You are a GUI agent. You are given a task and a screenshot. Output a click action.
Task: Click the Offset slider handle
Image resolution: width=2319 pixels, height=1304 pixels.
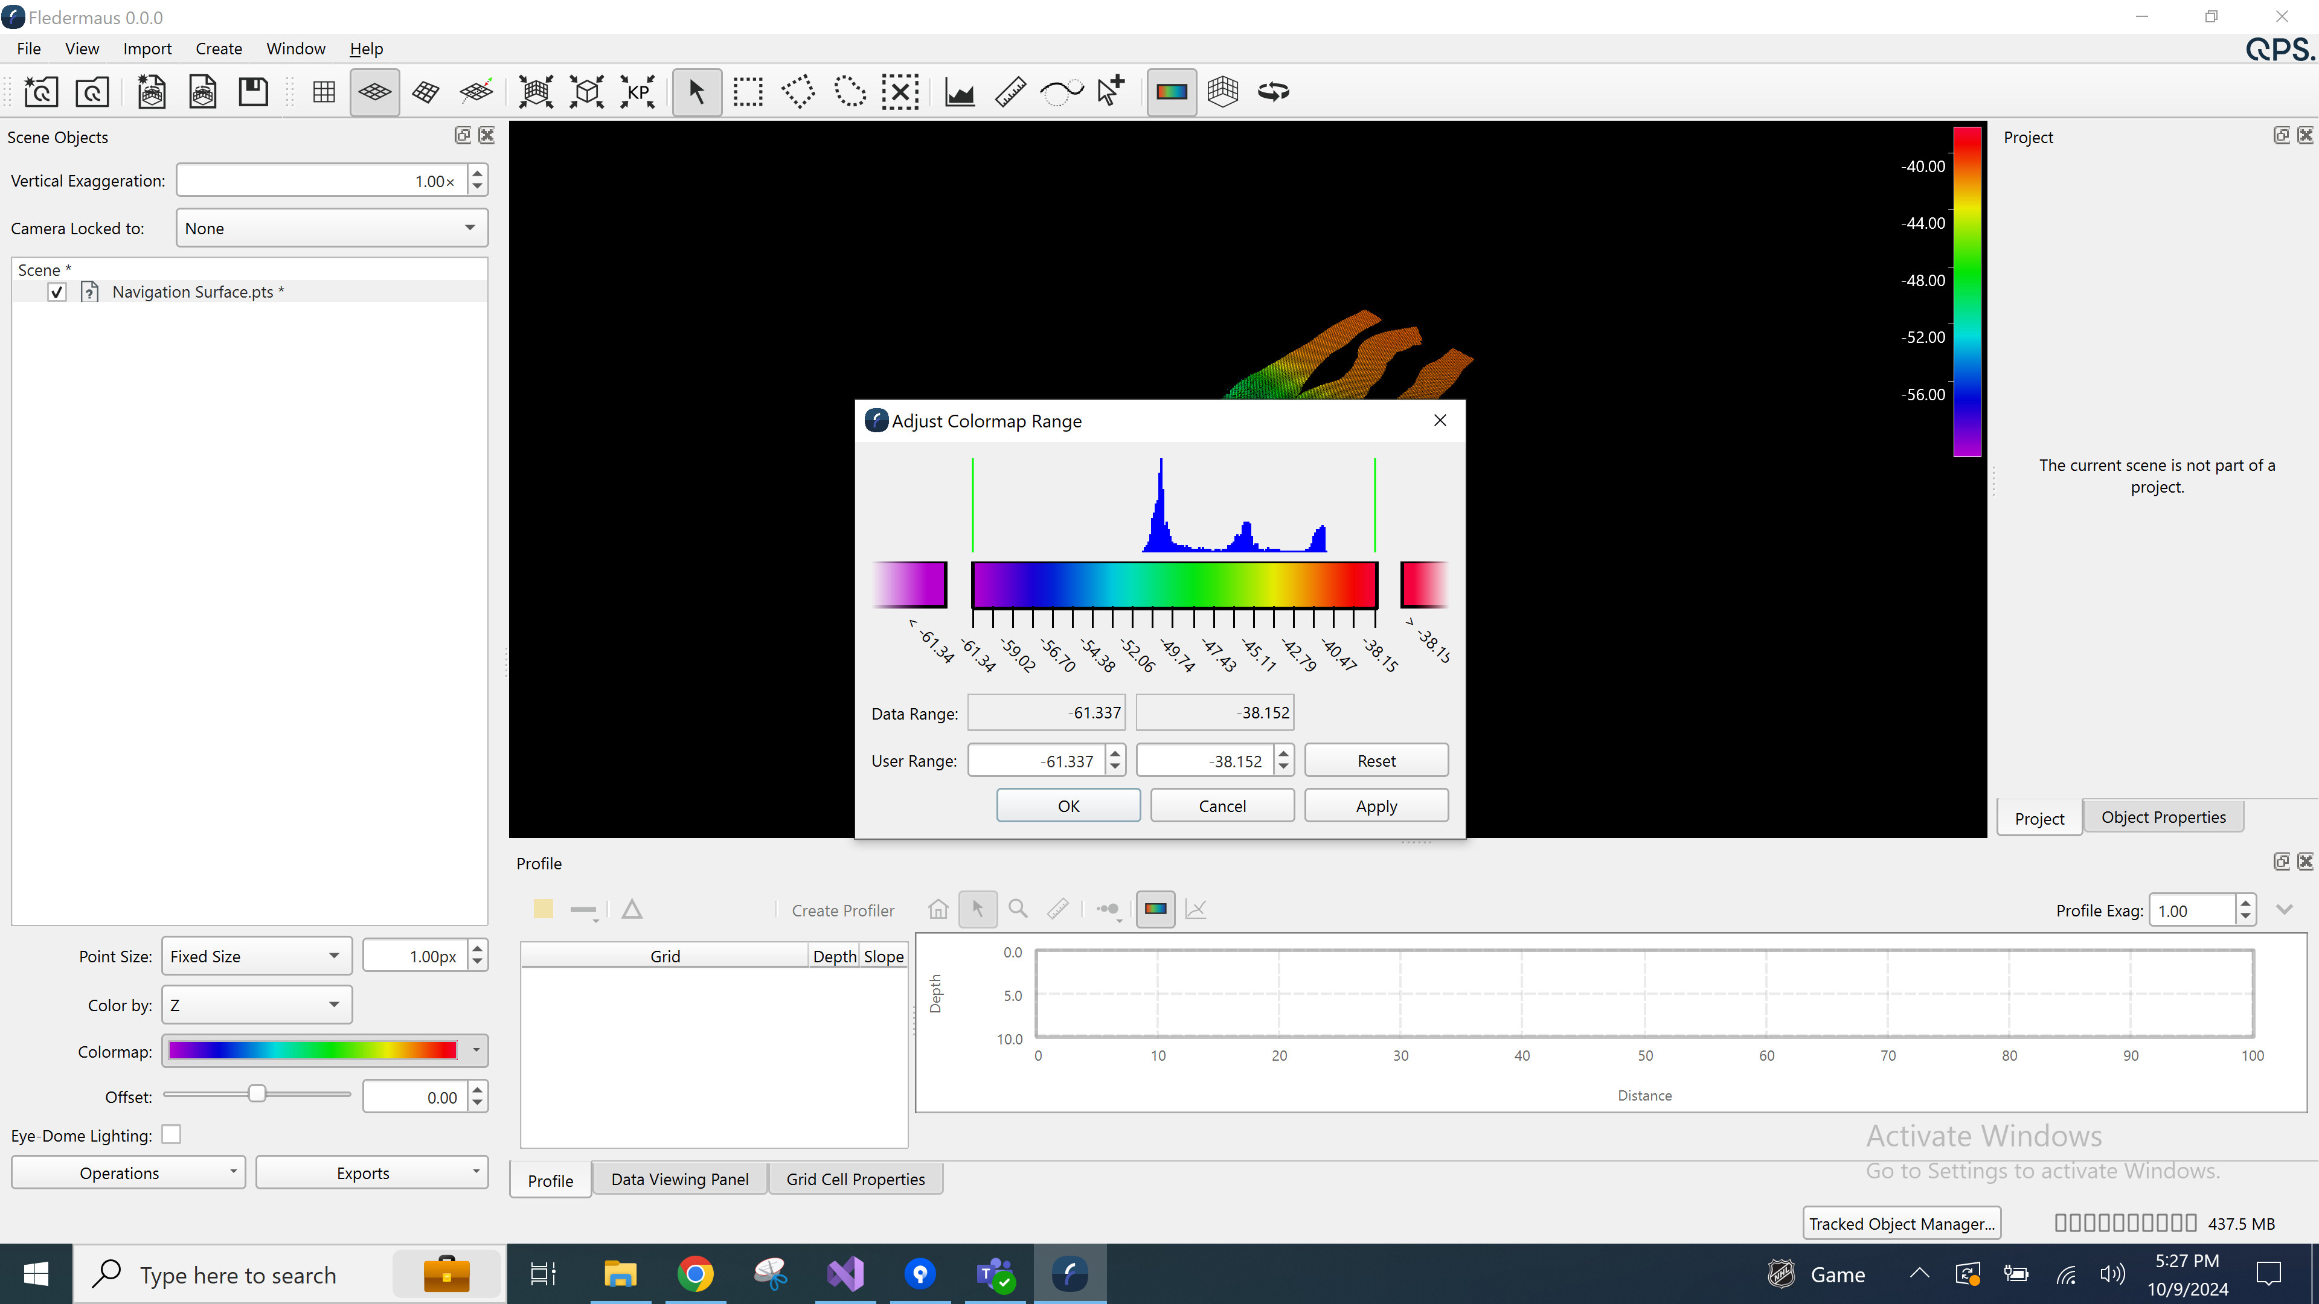pos(257,1095)
